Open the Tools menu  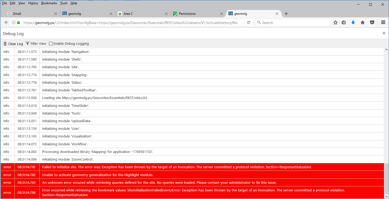tap(64, 3)
